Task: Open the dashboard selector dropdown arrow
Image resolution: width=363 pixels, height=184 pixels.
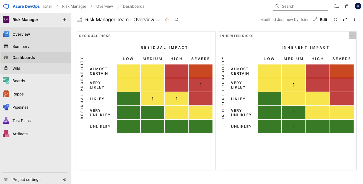Action: coord(158,20)
